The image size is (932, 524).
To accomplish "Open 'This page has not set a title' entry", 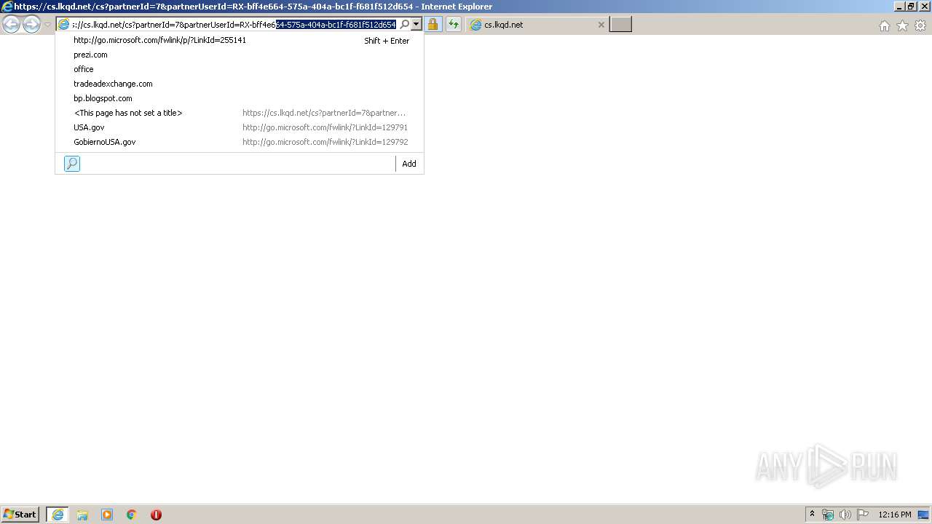I will 239,113.
